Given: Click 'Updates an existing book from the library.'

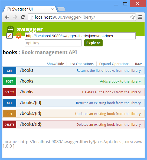Looking at the screenshot, I should pyautogui.click(x=108, y=114).
